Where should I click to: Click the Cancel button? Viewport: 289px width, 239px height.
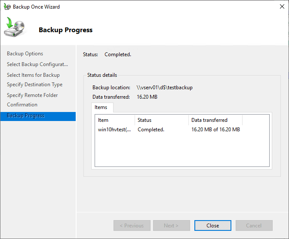254,226
